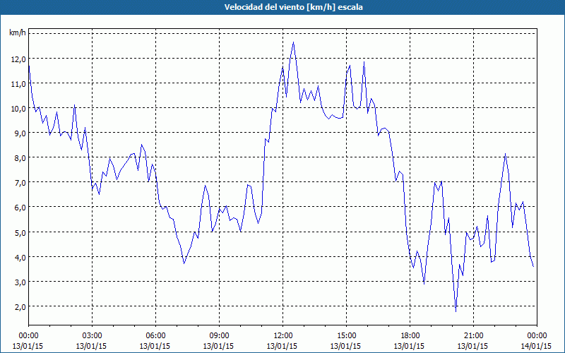The image size is (565, 353).
Task: Click the 14/01/15 date label
Action: point(536,346)
